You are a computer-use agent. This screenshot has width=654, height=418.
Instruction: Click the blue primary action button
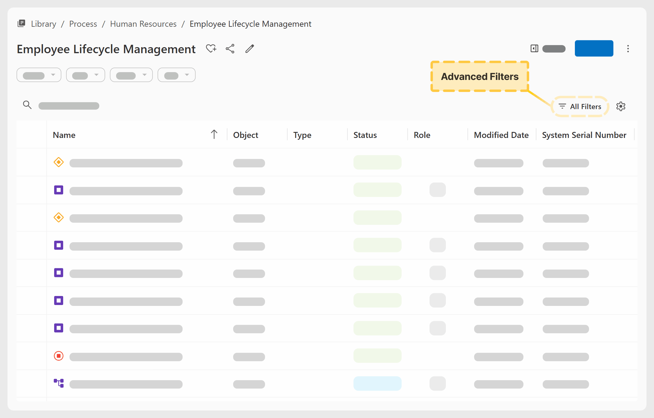pos(594,48)
